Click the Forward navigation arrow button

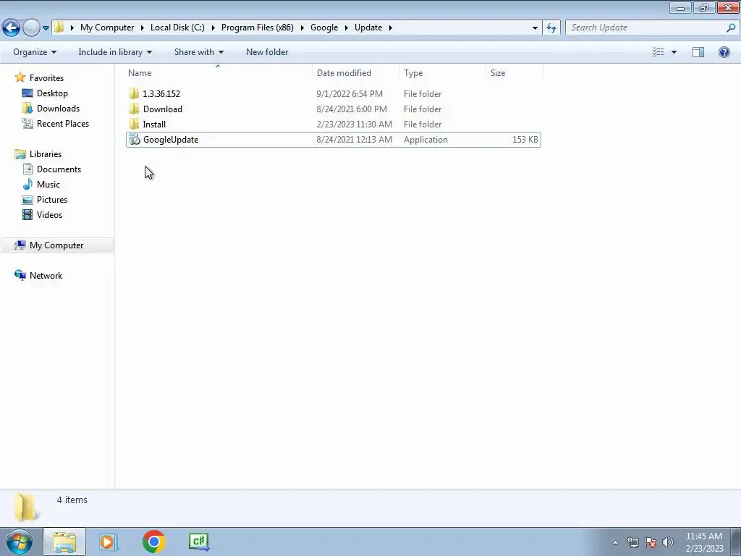coord(31,28)
